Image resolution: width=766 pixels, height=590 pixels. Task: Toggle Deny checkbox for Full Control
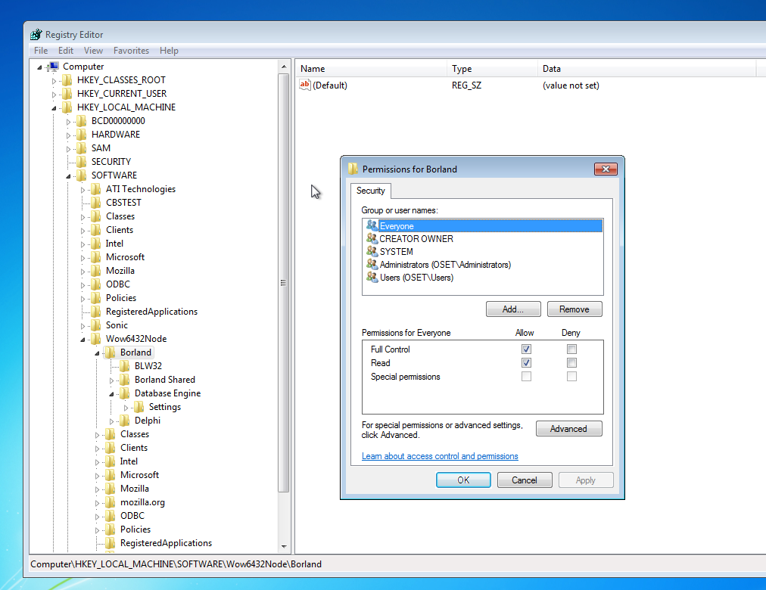pyautogui.click(x=571, y=349)
